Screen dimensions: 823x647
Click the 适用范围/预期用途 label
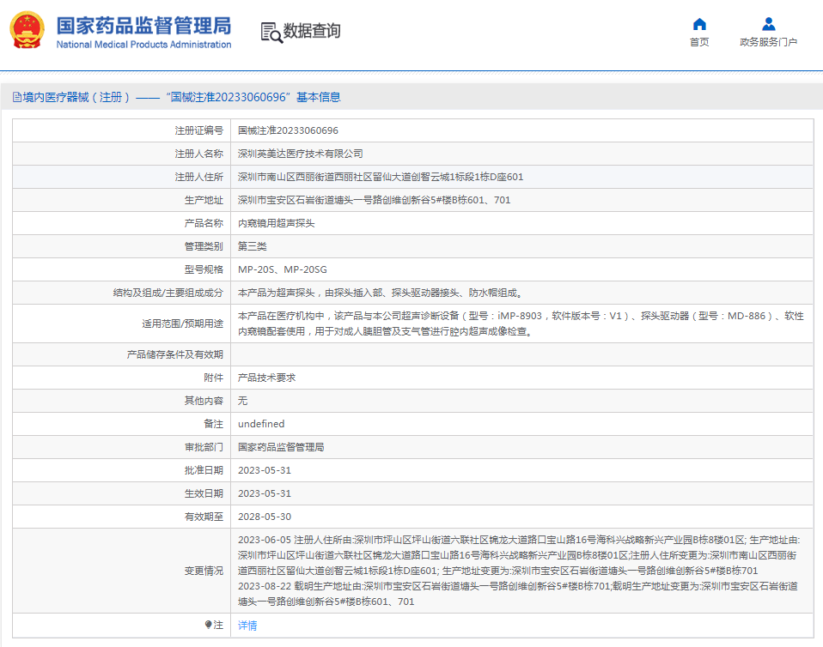click(183, 323)
